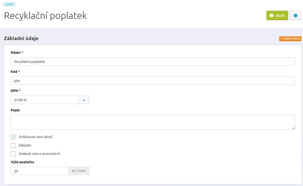Focus the Výše poplatku amount field
303x186 pixels.
(40, 171)
